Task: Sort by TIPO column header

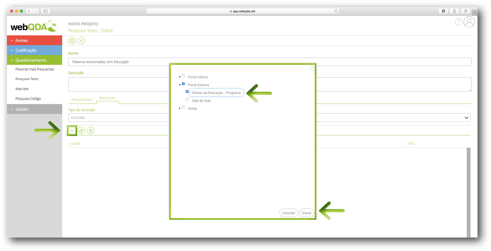Action: click(411, 143)
